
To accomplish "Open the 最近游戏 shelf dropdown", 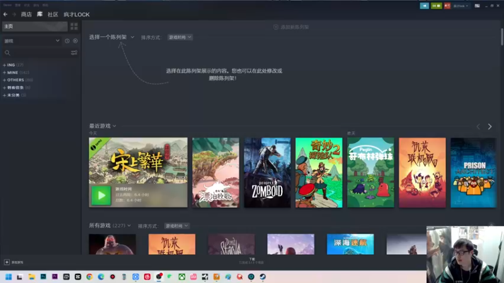I will [103, 126].
